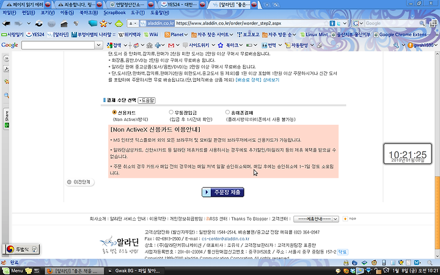
Task: Expand the 자주 방문 순 bookmark folder
Action: (x=279, y=34)
